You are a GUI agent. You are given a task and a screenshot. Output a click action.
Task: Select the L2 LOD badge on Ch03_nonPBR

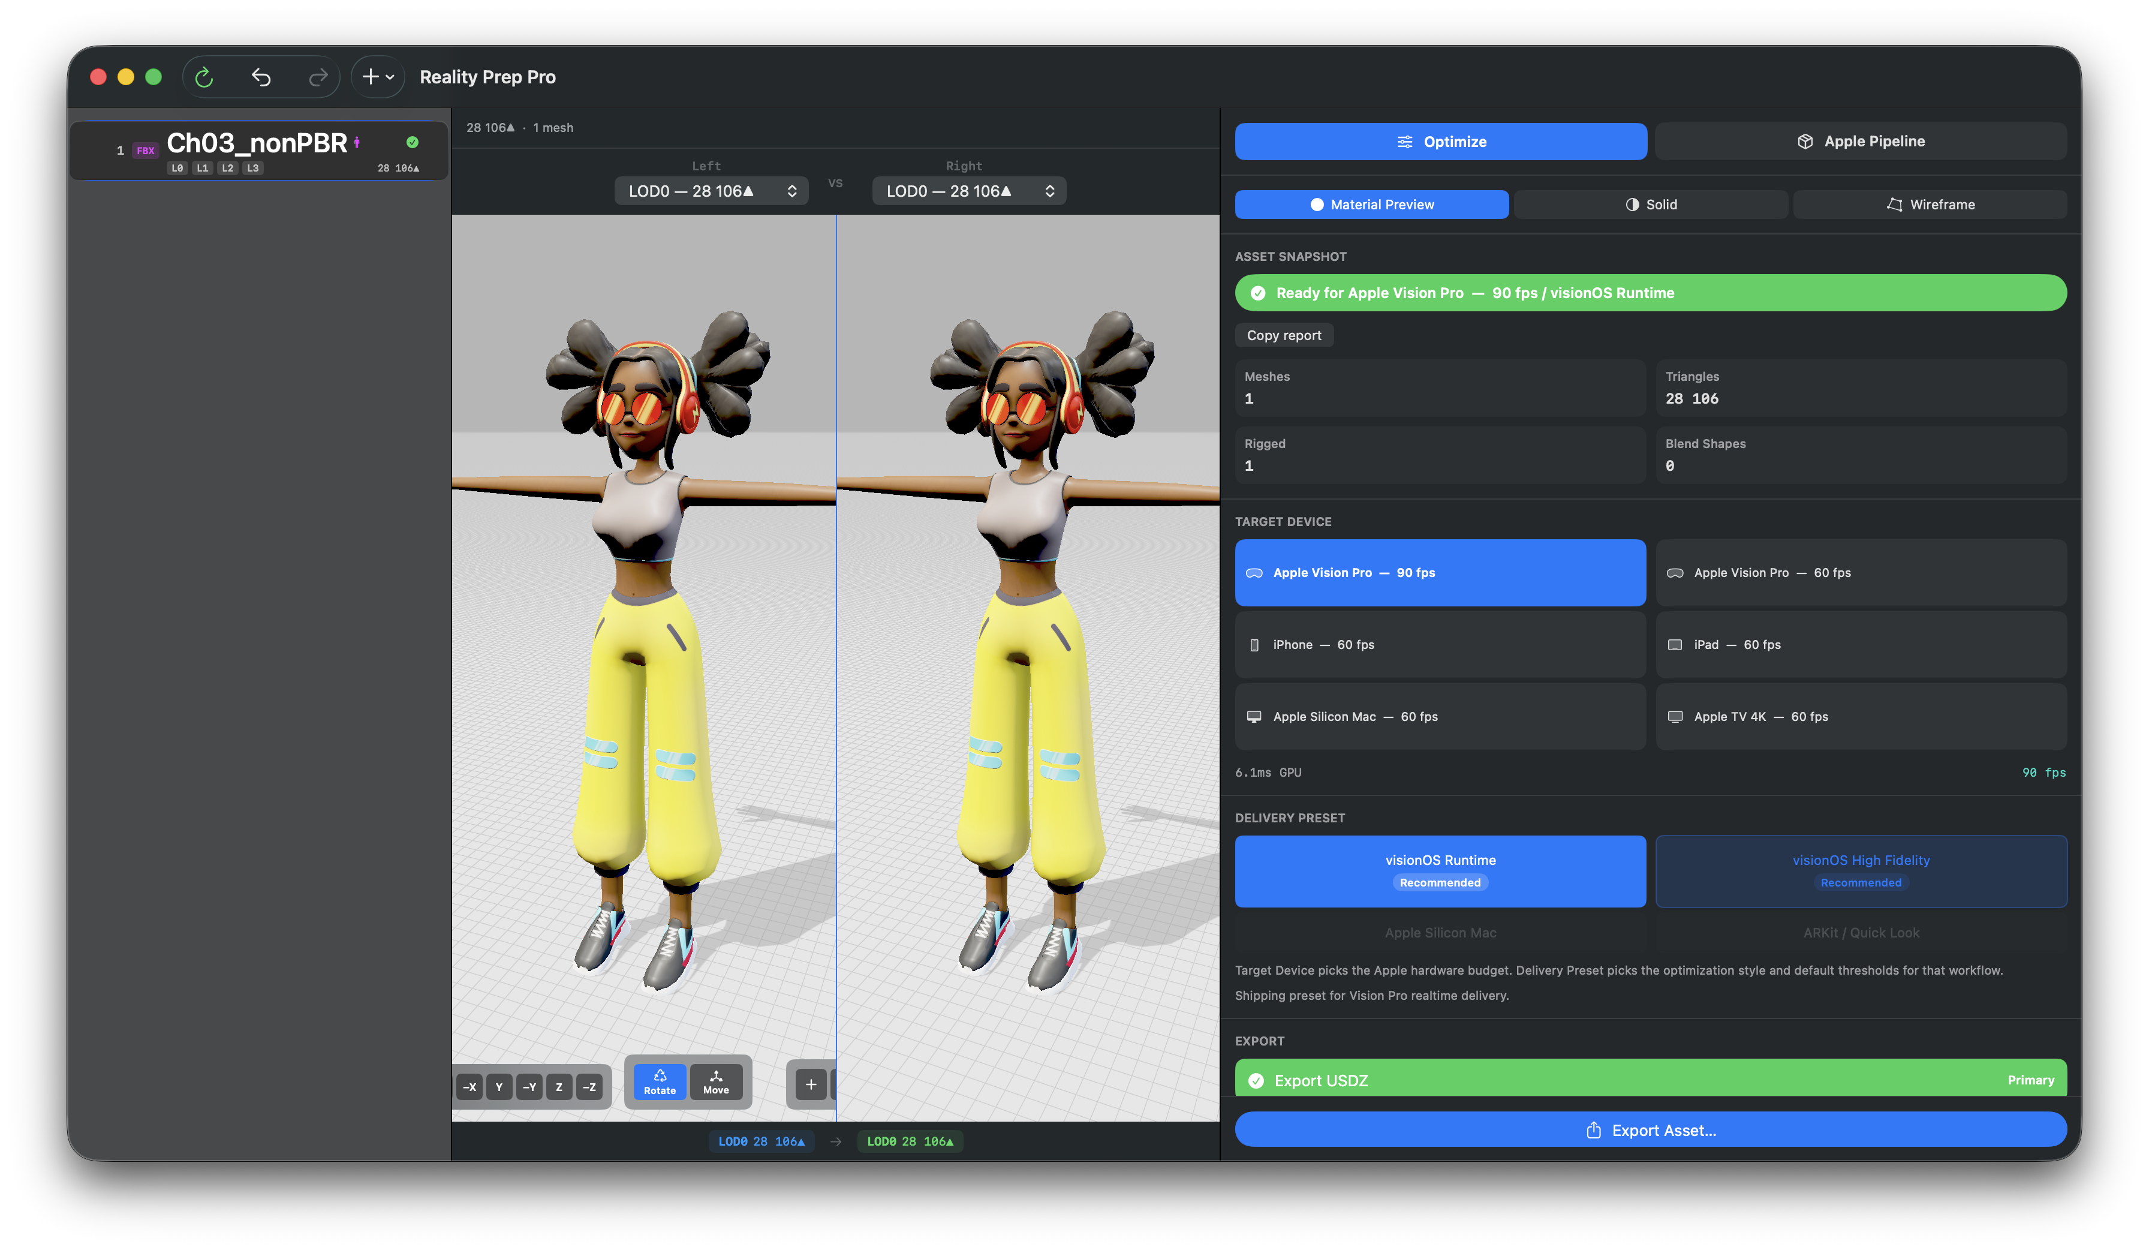[x=227, y=168]
